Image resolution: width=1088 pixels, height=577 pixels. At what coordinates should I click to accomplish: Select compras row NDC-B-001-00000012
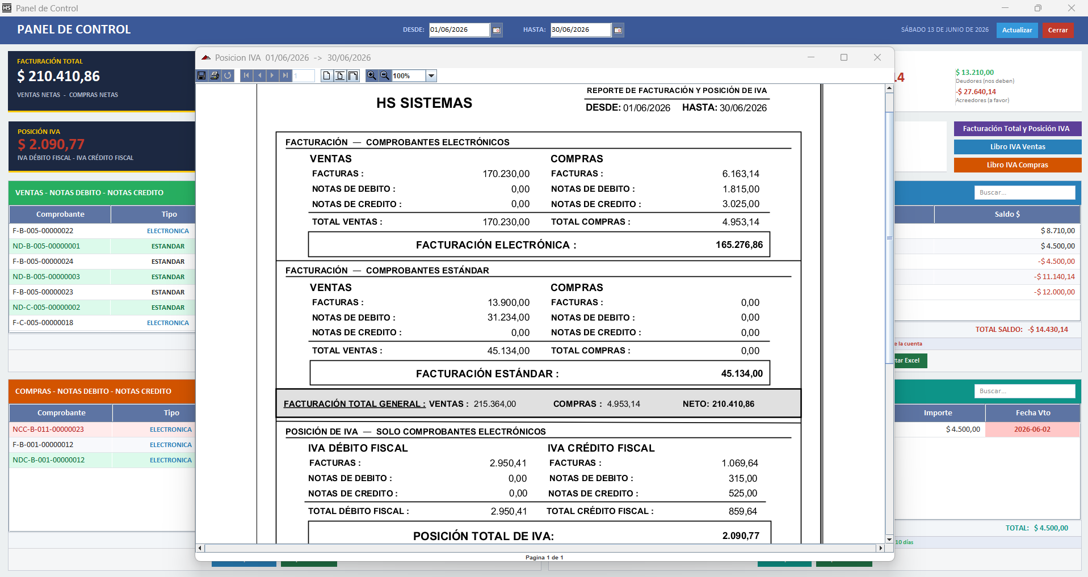click(102, 460)
